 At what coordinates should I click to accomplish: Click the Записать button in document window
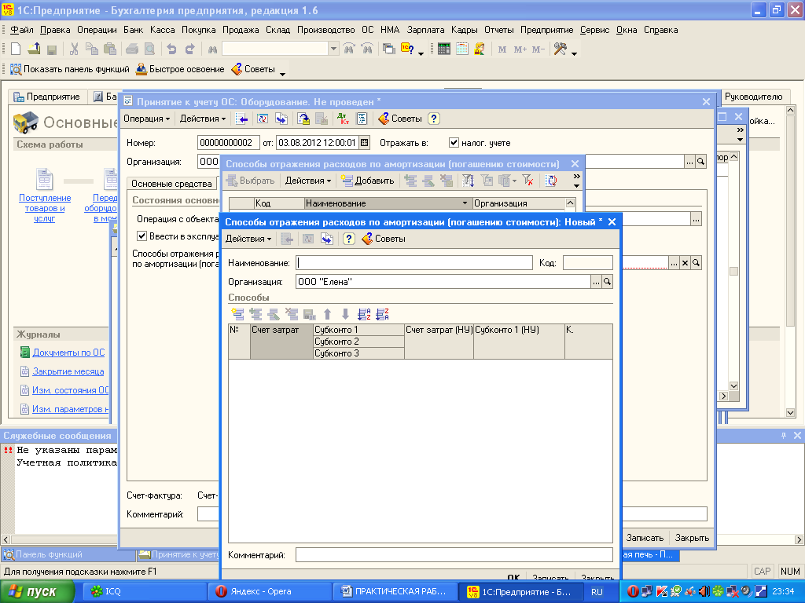click(645, 538)
